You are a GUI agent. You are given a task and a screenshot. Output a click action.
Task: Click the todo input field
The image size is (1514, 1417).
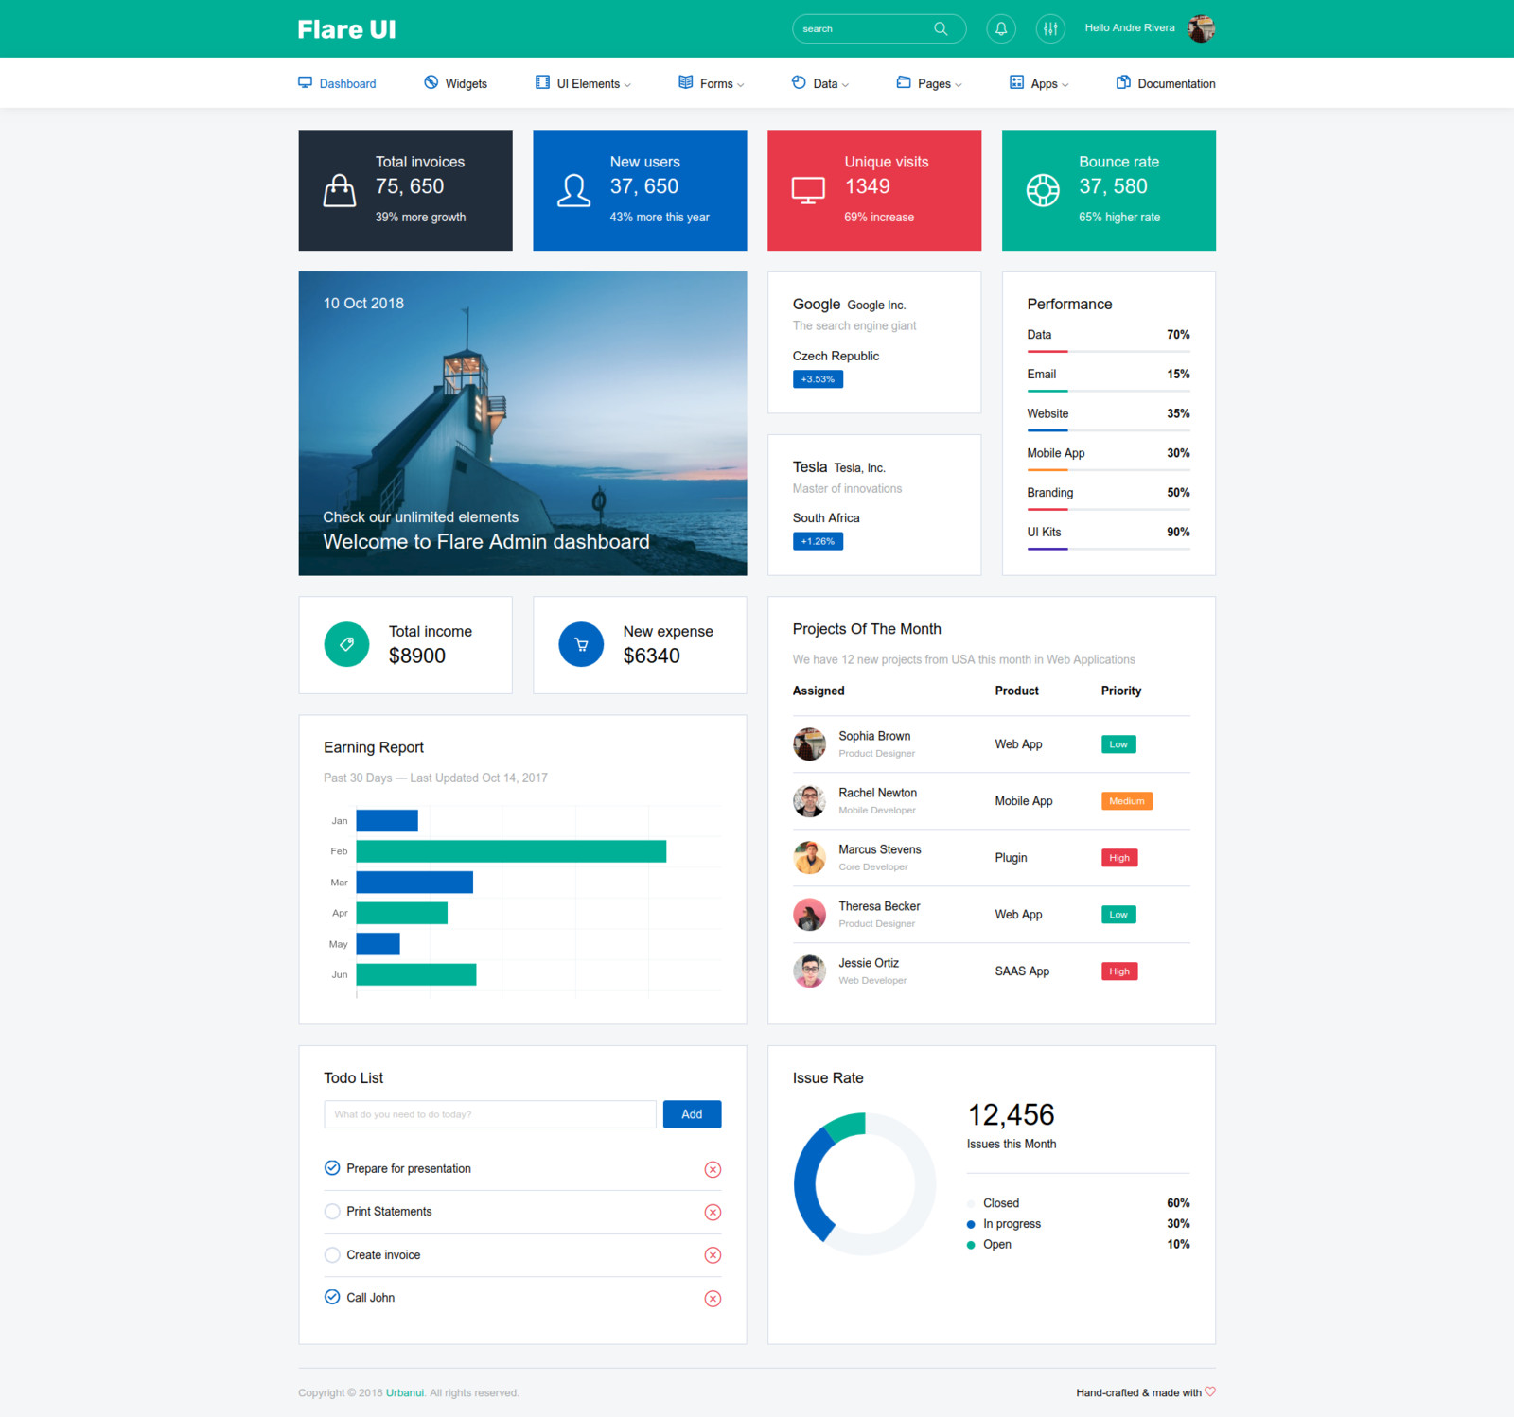[x=490, y=1113]
